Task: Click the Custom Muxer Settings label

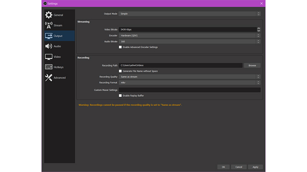Action: click(106, 90)
